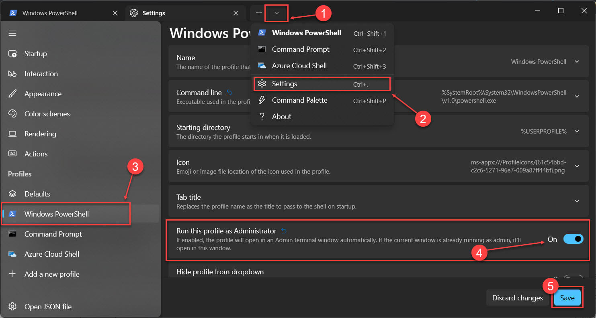Image resolution: width=596 pixels, height=318 pixels.
Task: Click the new tab plus button
Action: pyautogui.click(x=259, y=13)
